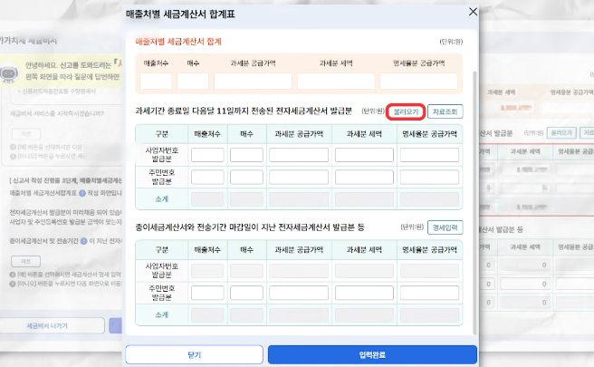Click 과세분 세액 input in electronic 사업자번호 발급분 row
The image size is (594, 367).
coord(364,155)
